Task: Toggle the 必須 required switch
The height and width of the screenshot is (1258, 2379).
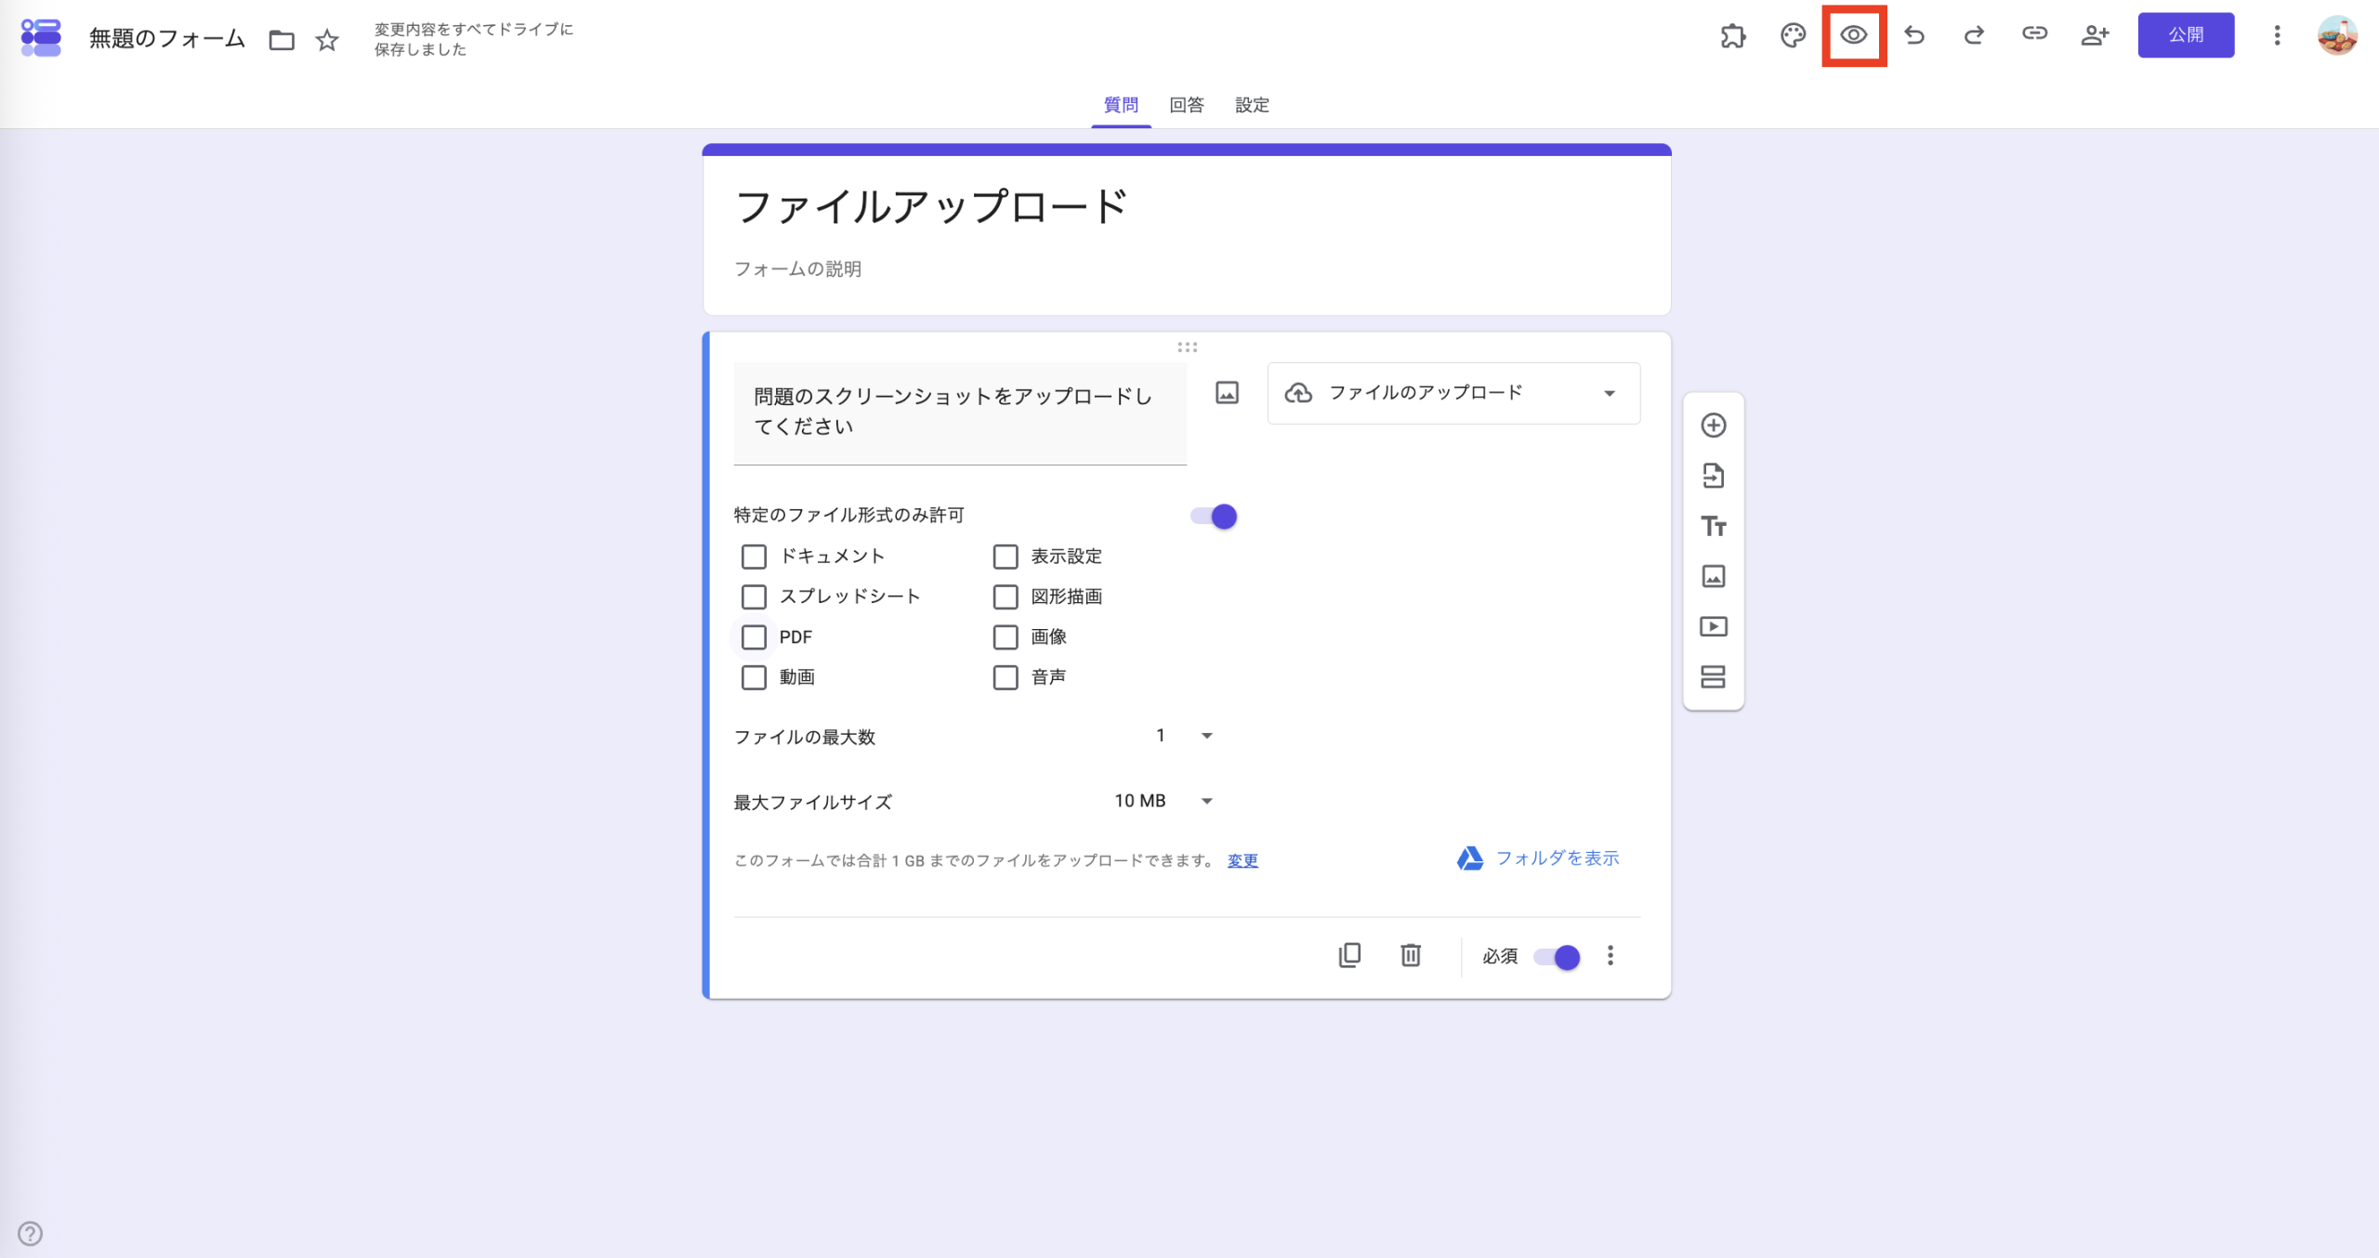Action: [x=1557, y=957]
